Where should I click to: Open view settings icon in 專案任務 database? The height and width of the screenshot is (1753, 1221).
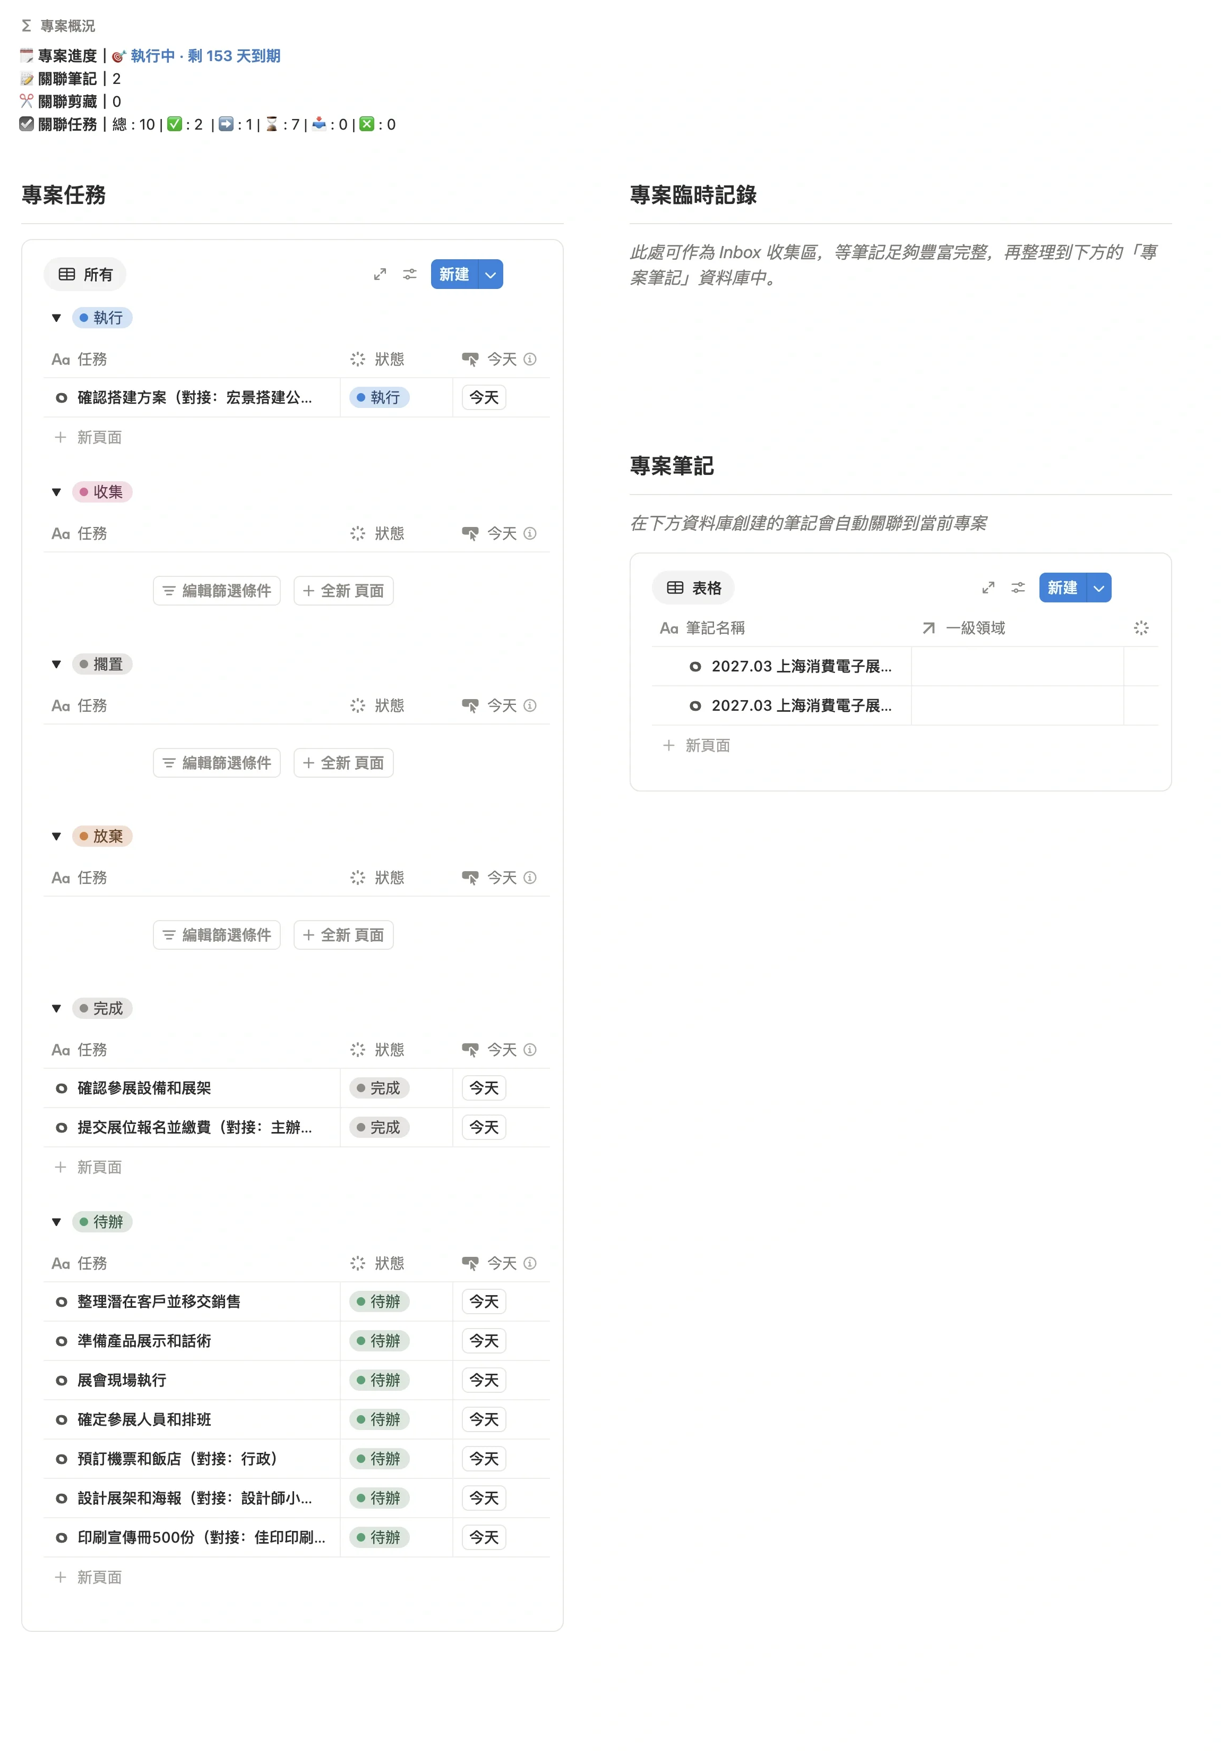coord(410,274)
